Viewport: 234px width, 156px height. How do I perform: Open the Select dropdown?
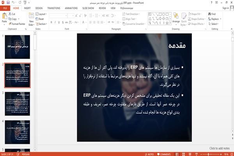tap(213, 24)
